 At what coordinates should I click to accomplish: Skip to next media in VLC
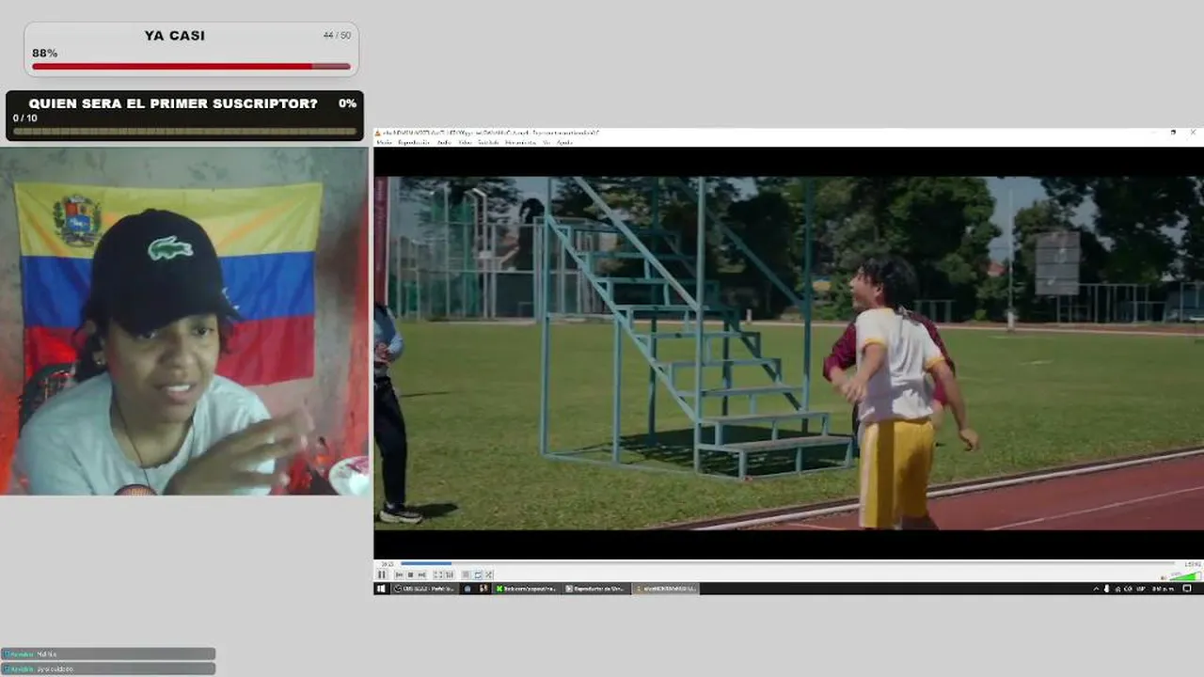click(420, 575)
